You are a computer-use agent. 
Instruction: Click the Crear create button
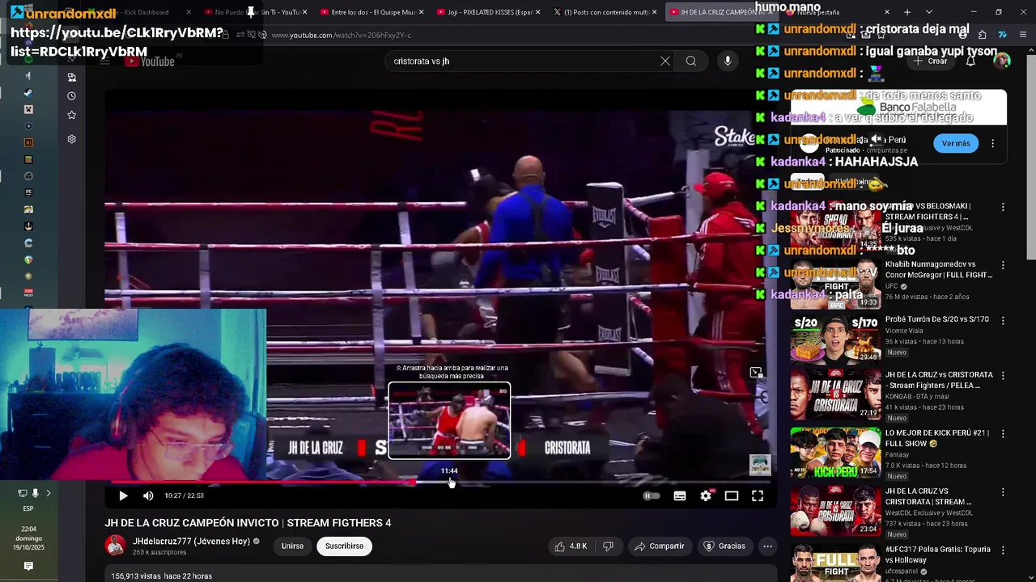click(x=931, y=61)
